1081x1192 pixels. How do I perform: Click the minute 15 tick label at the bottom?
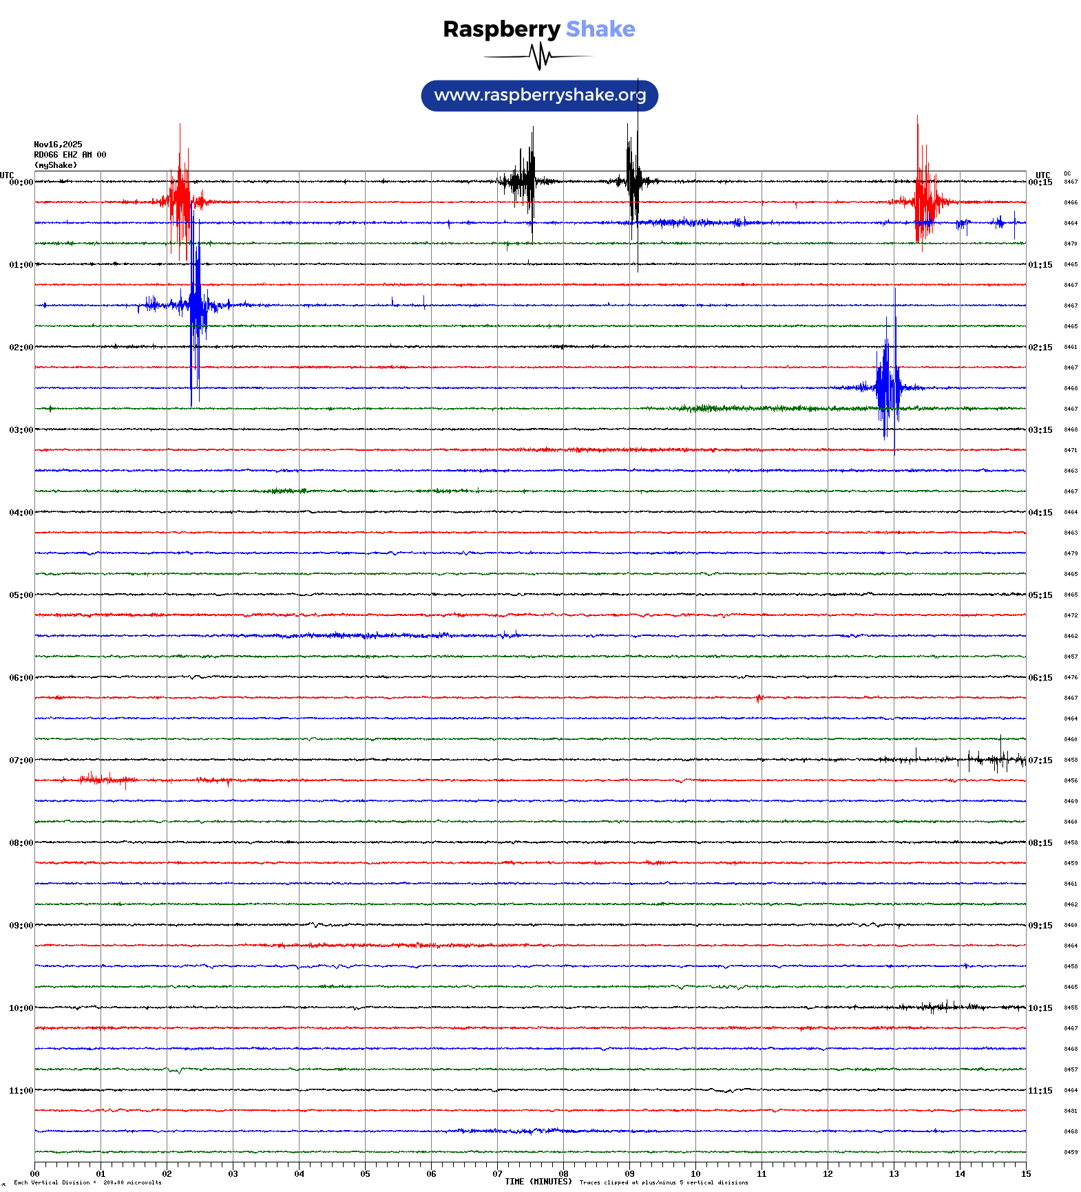[1025, 1174]
